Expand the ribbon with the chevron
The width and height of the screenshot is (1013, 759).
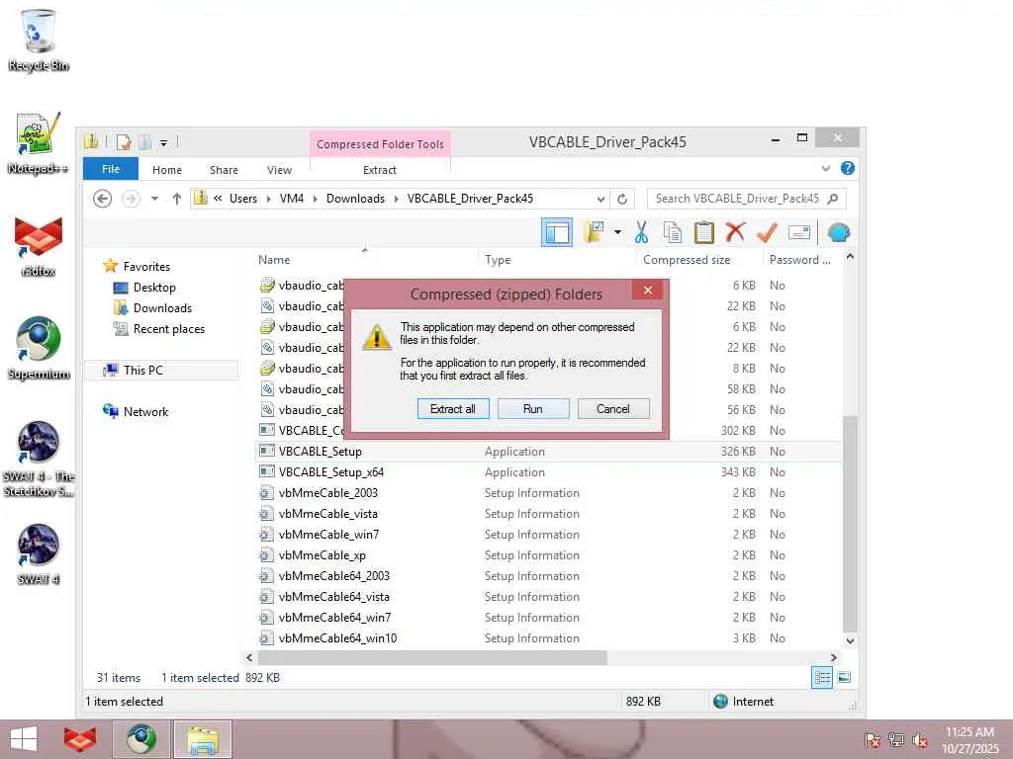(825, 168)
